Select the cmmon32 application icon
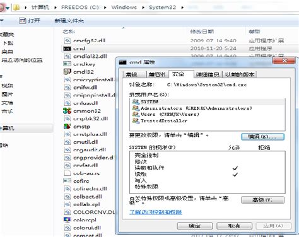The width and height of the screenshot is (299, 237). [67, 111]
